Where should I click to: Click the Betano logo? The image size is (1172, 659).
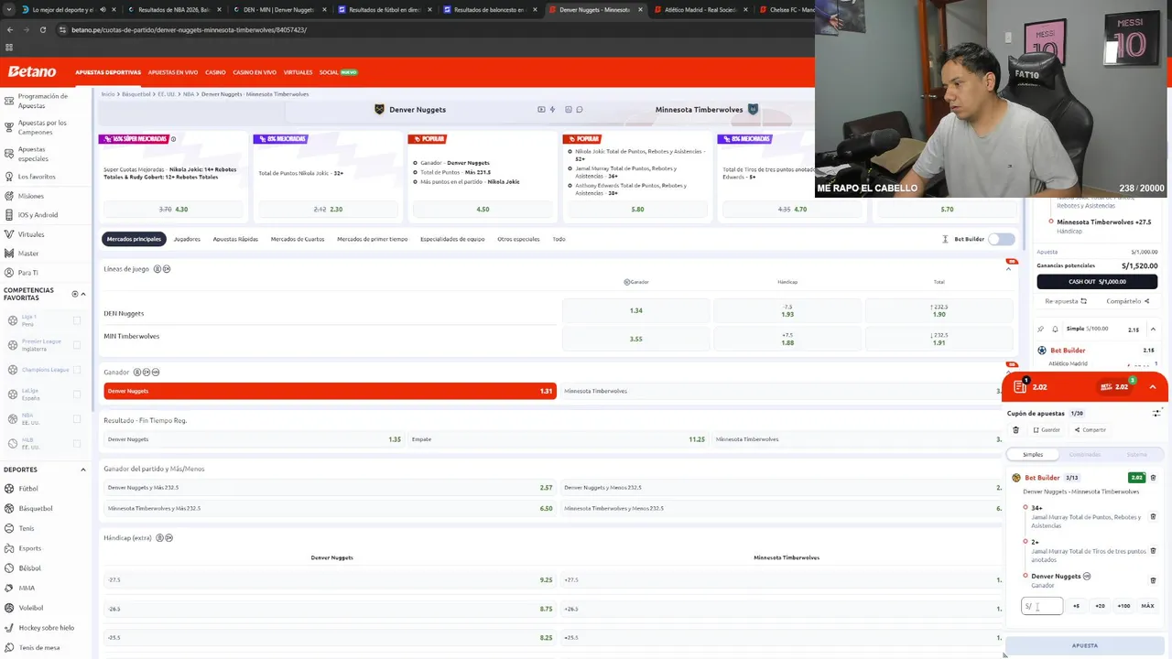[x=32, y=71]
